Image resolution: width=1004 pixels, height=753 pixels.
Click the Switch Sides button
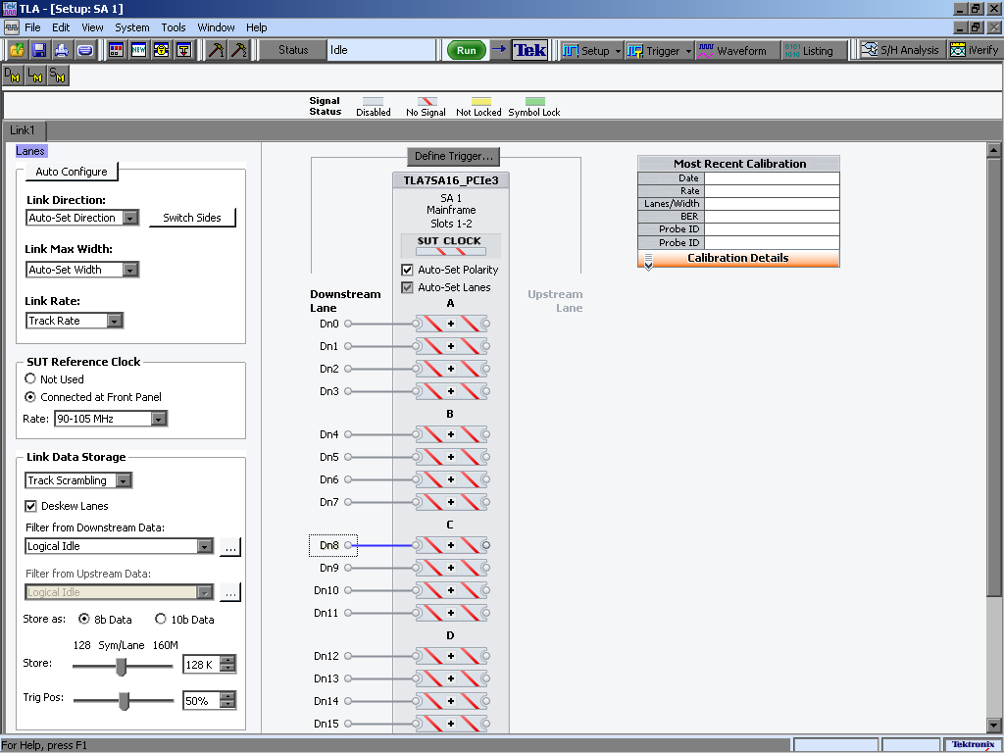[x=192, y=218]
